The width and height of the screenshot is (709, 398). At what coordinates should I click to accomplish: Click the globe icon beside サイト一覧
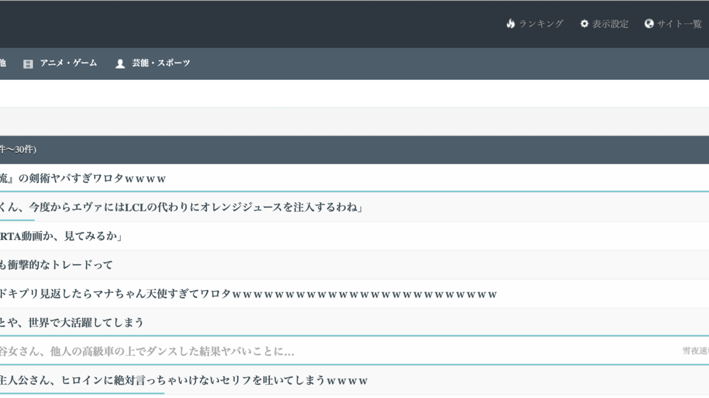649,24
